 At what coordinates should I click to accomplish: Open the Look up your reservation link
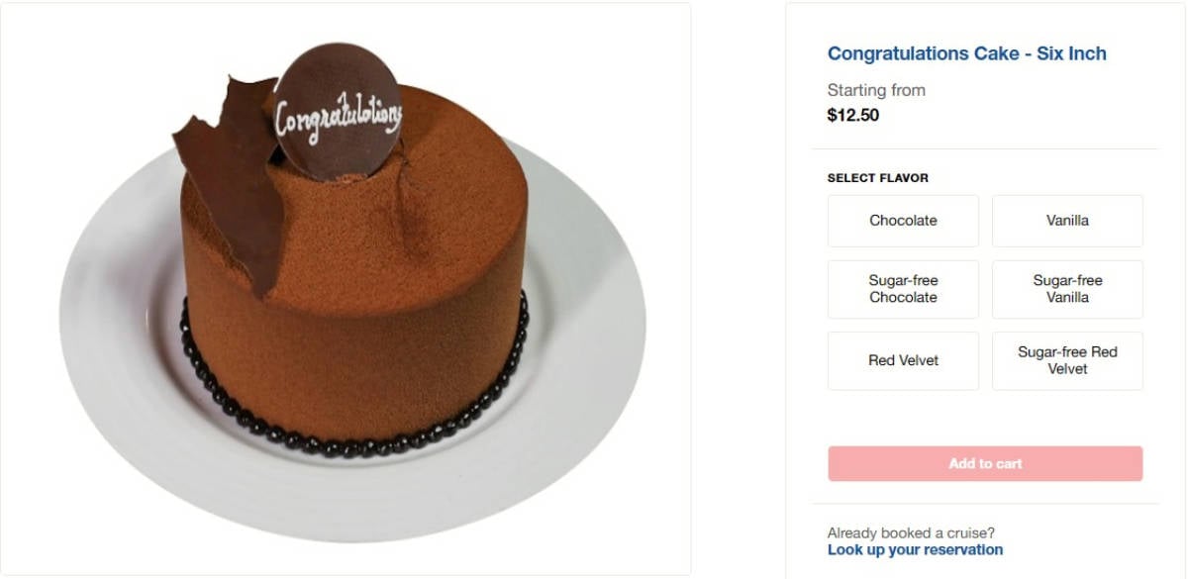tap(915, 549)
